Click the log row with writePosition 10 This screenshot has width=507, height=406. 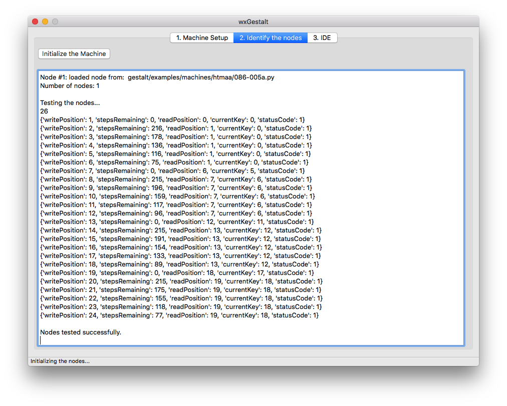click(177, 196)
